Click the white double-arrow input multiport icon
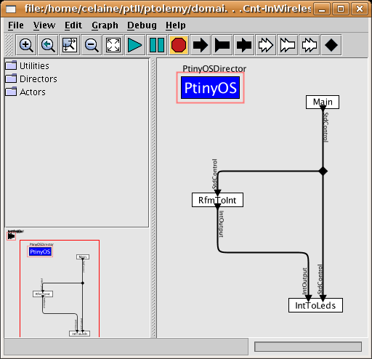Screen dimensions: 372x359 (266, 45)
